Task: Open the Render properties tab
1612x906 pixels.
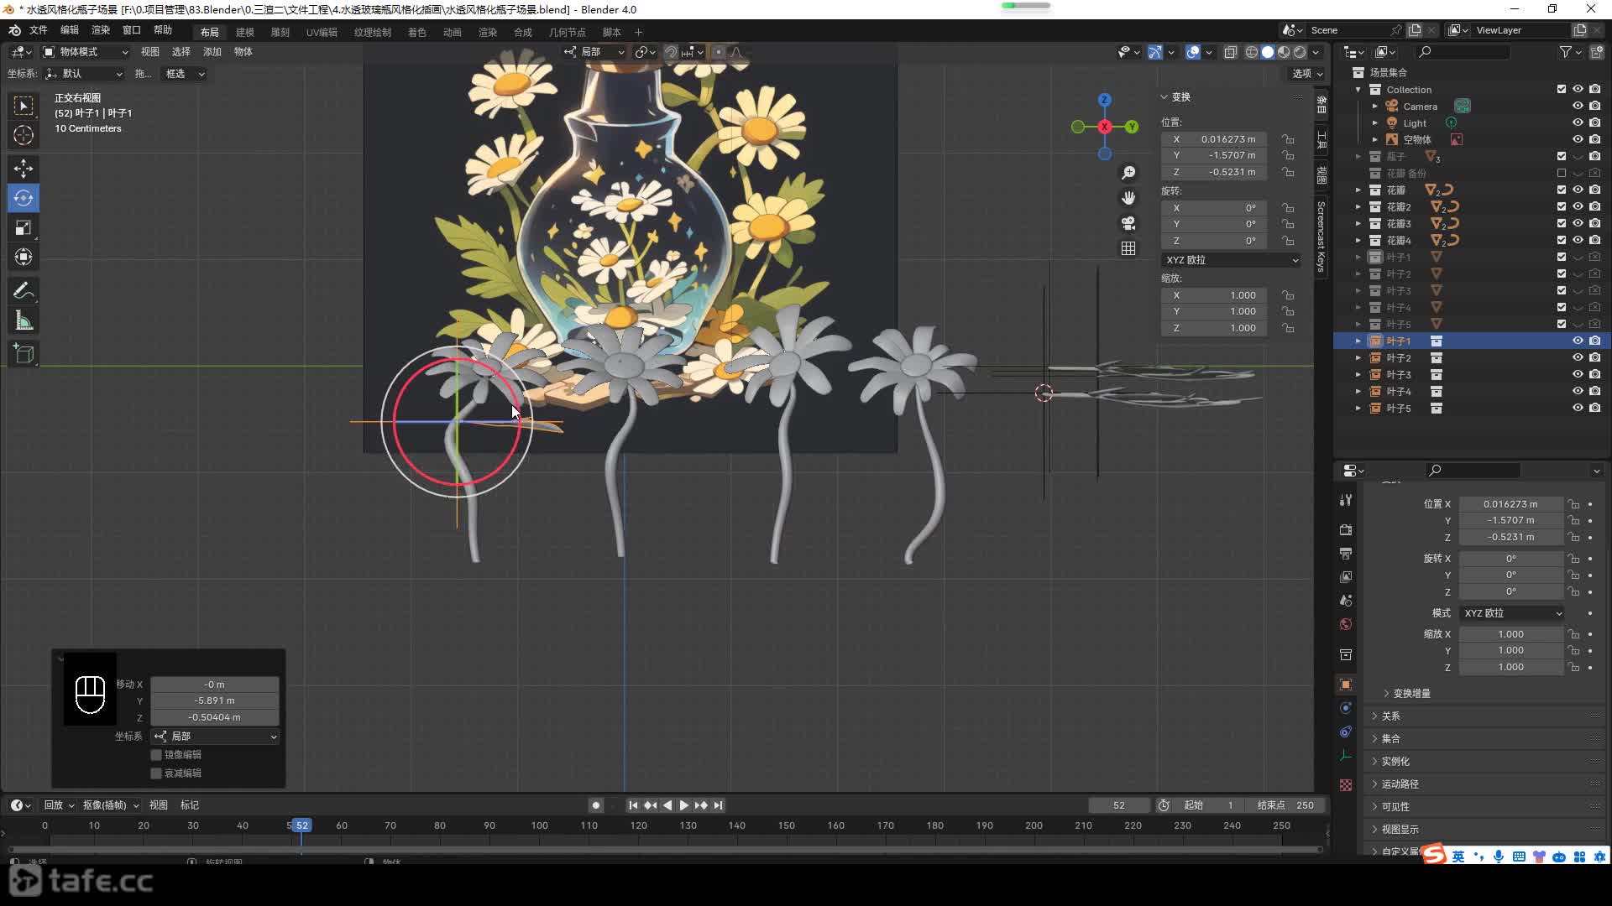Action: [x=1346, y=530]
